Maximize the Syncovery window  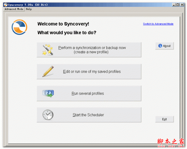[x=178, y=5]
